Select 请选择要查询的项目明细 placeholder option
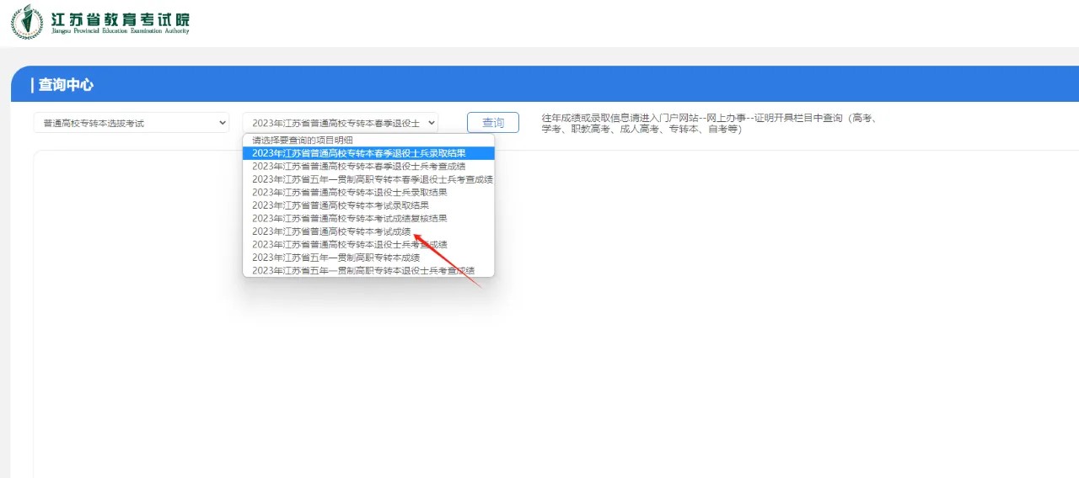 tap(368, 140)
